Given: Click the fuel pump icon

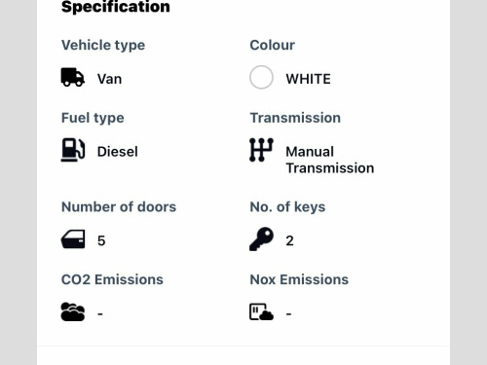Looking at the screenshot, I should [73, 150].
